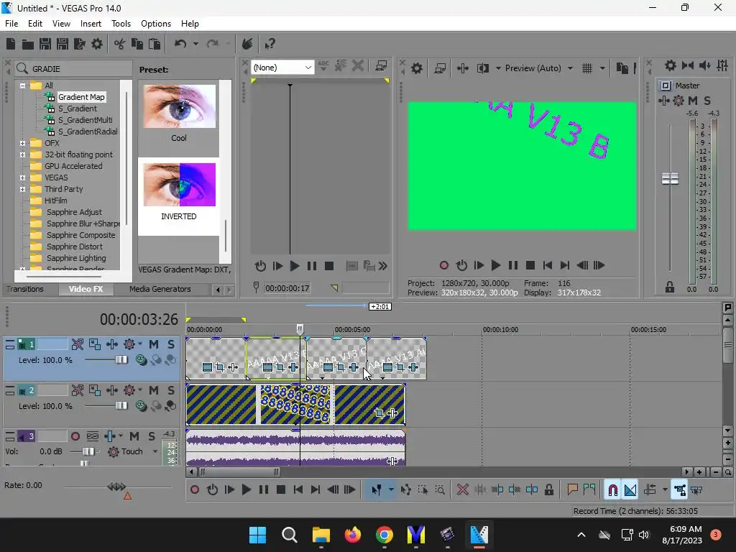Click the Dim Output speaker icon
Screen dimensions: 736x552
[x=704, y=65]
